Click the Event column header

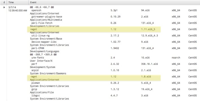click(33, 2)
